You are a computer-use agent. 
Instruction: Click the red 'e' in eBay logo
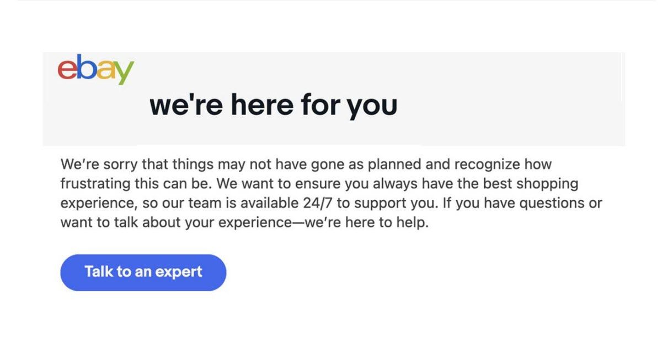(66, 71)
